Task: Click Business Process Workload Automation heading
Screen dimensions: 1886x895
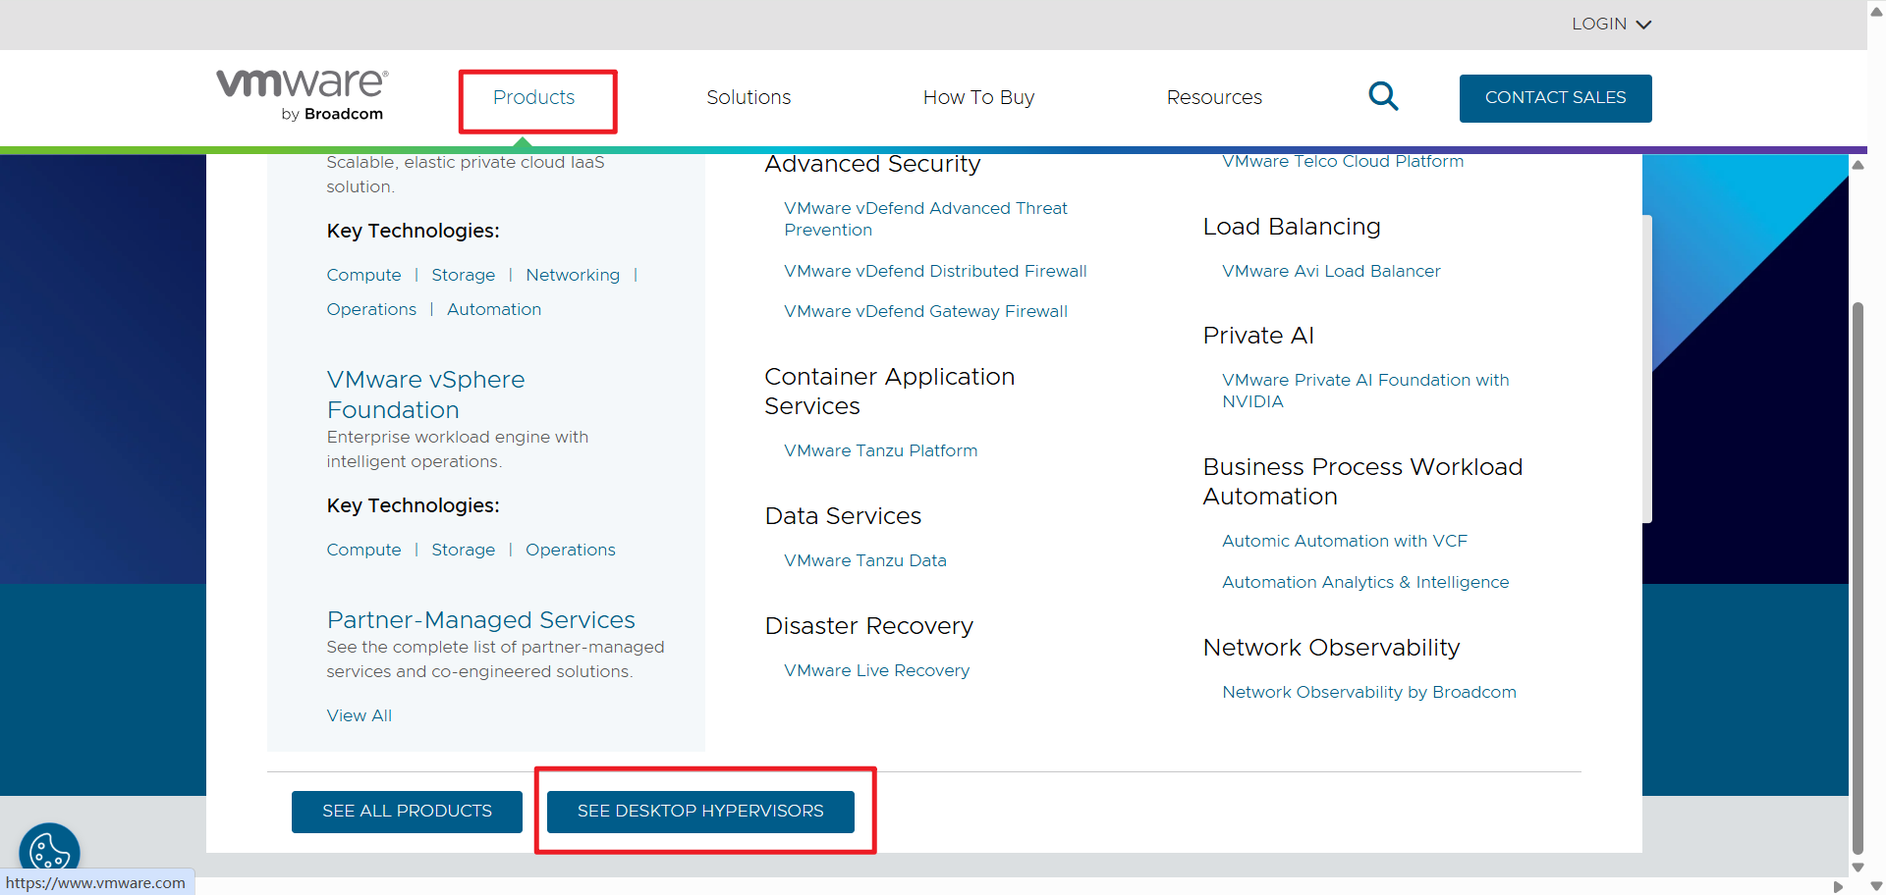Action: pos(1362,482)
